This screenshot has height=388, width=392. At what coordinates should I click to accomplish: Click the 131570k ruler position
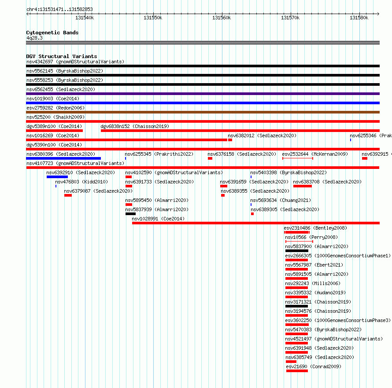[290, 18]
